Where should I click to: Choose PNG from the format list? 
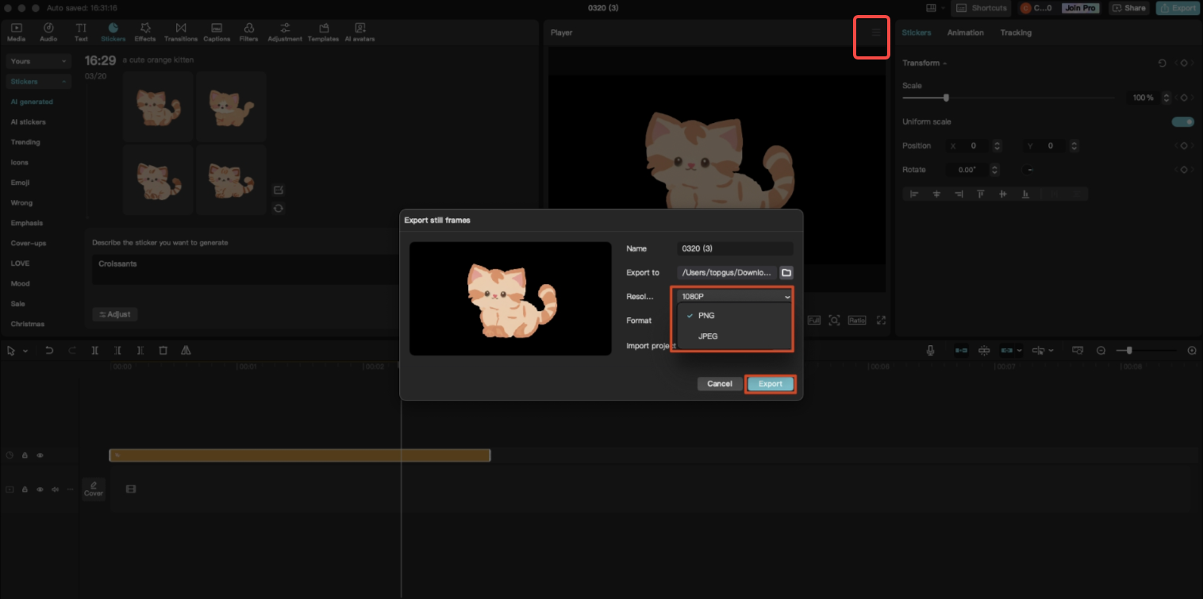coord(735,316)
